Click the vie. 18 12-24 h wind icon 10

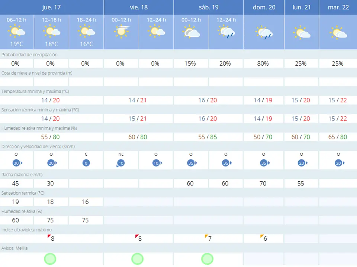157,163
